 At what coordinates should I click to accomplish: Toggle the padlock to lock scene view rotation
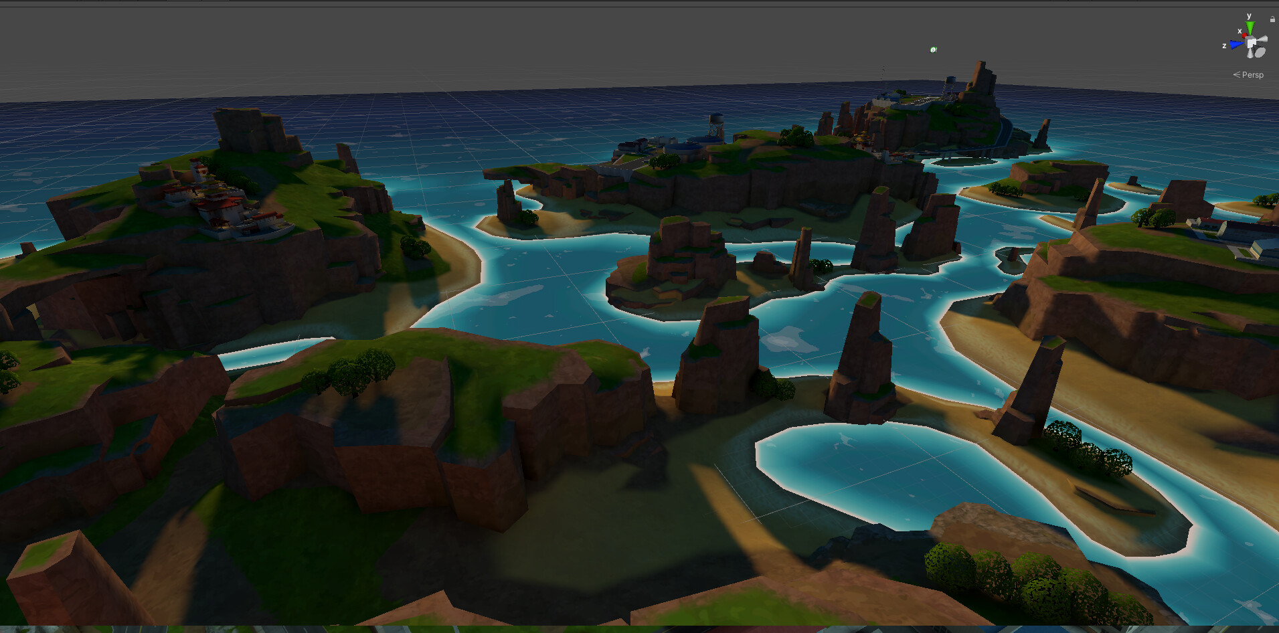pyautogui.click(x=1273, y=19)
